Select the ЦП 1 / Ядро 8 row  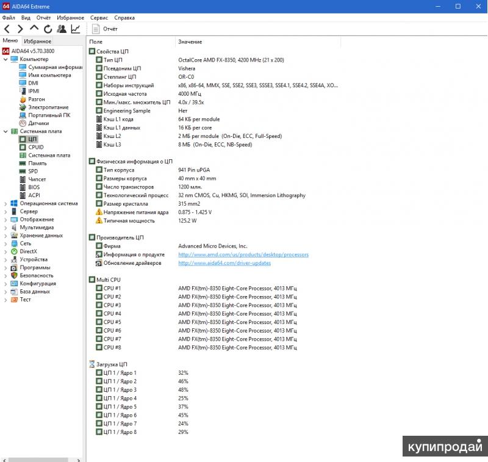point(142,432)
